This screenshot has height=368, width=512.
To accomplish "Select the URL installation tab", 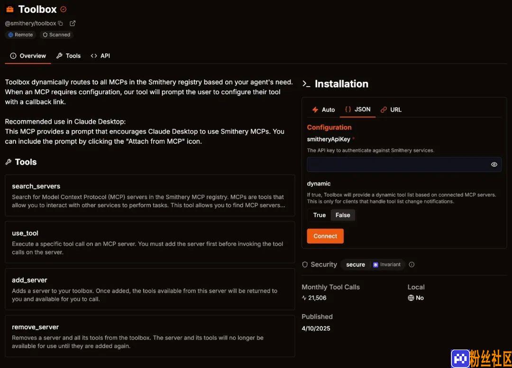I will (391, 110).
